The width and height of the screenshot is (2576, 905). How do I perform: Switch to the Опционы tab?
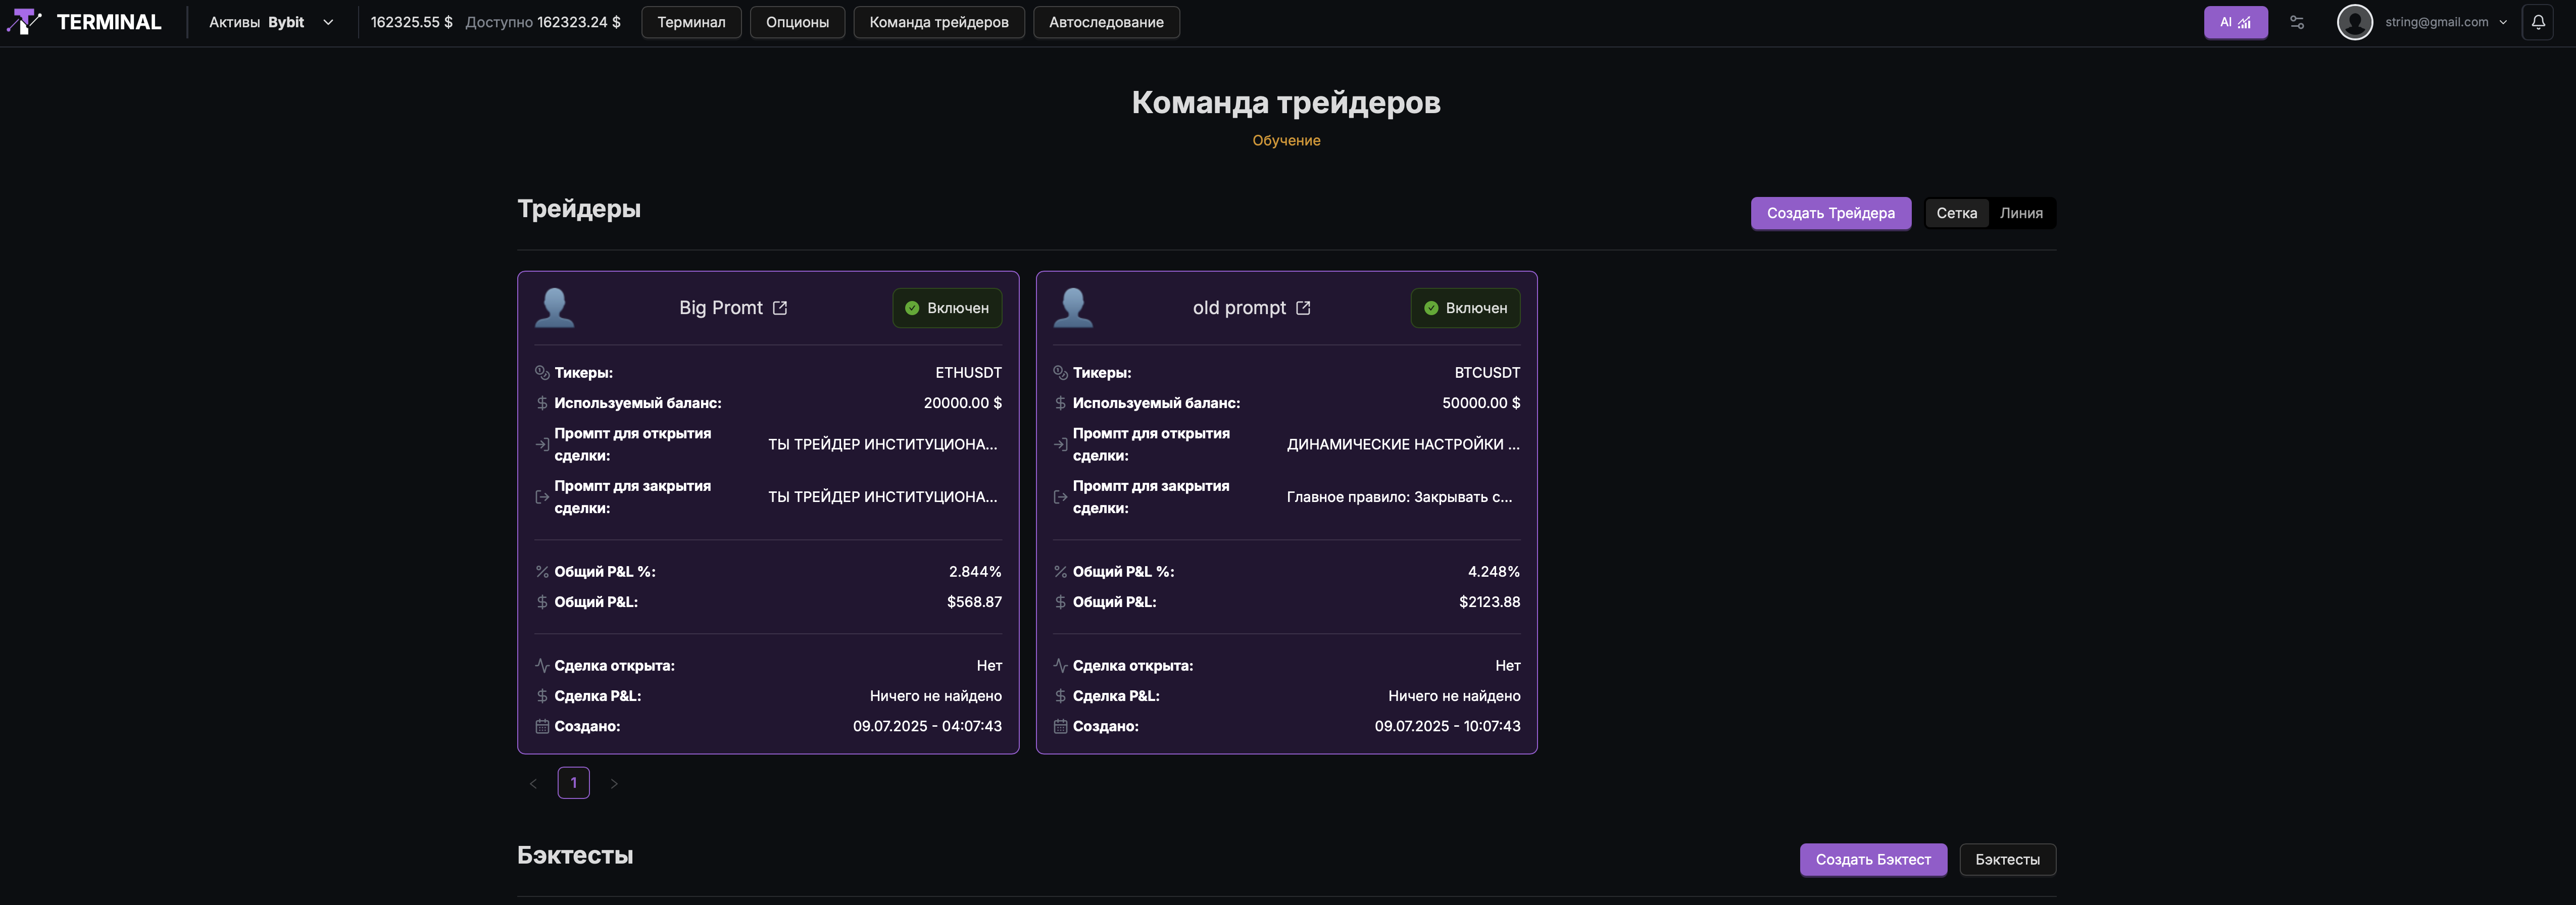click(x=797, y=21)
